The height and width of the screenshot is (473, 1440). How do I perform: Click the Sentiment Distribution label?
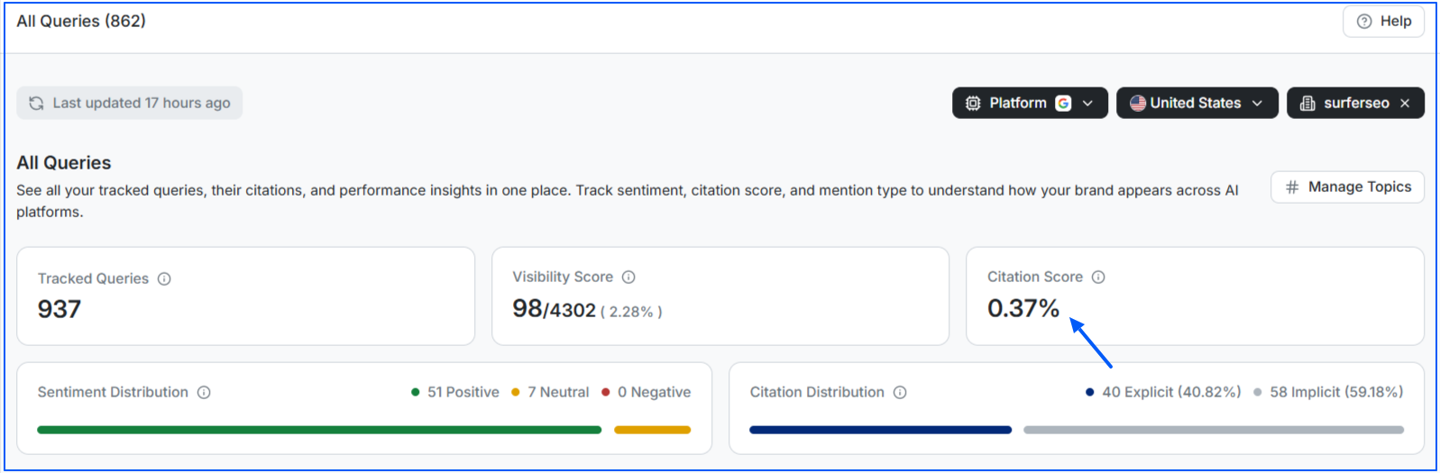pos(113,392)
